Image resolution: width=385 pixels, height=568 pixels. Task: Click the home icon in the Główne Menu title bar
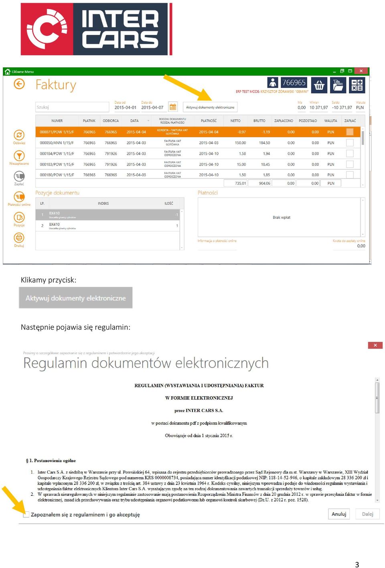click(x=7, y=72)
